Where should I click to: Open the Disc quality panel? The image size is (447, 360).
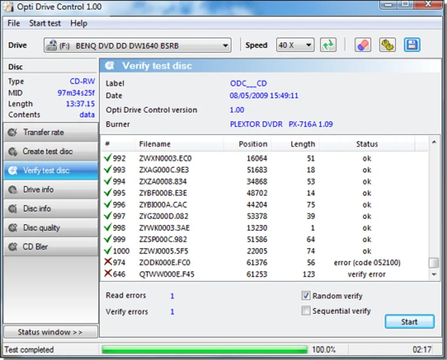(51, 228)
